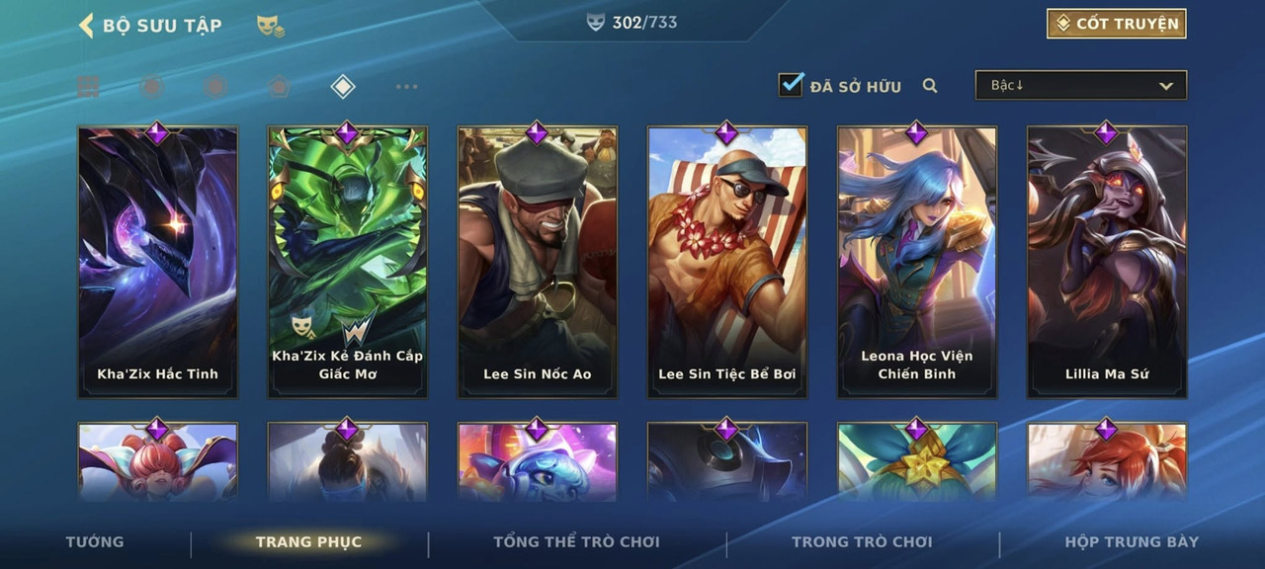Viewport: 1265px width, 569px height.
Task: Open the search magnifier icon
Action: click(930, 86)
